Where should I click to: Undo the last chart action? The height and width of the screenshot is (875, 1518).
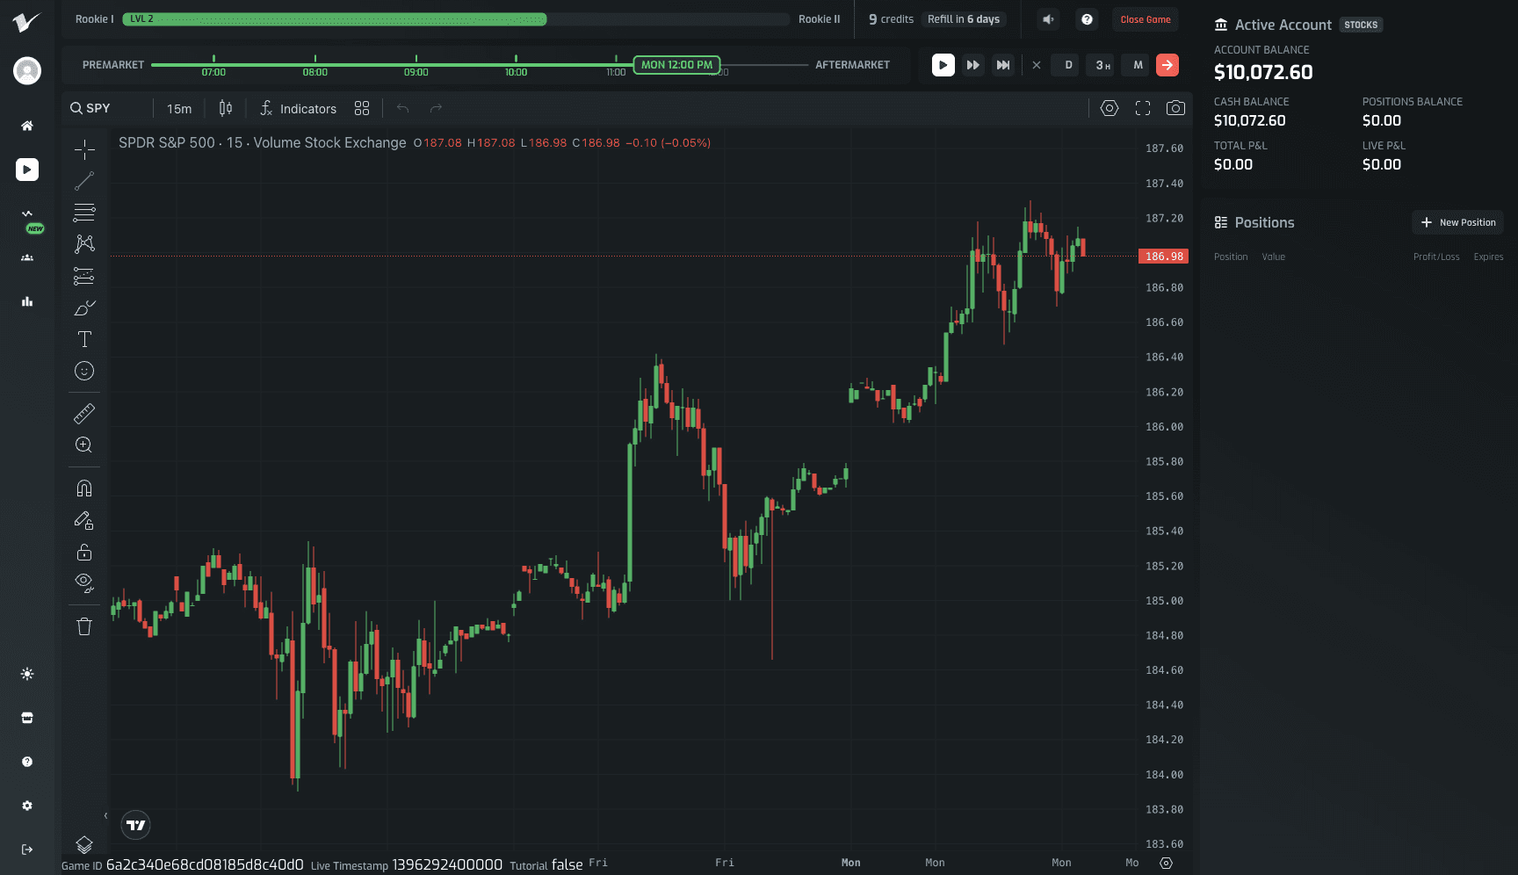[403, 108]
